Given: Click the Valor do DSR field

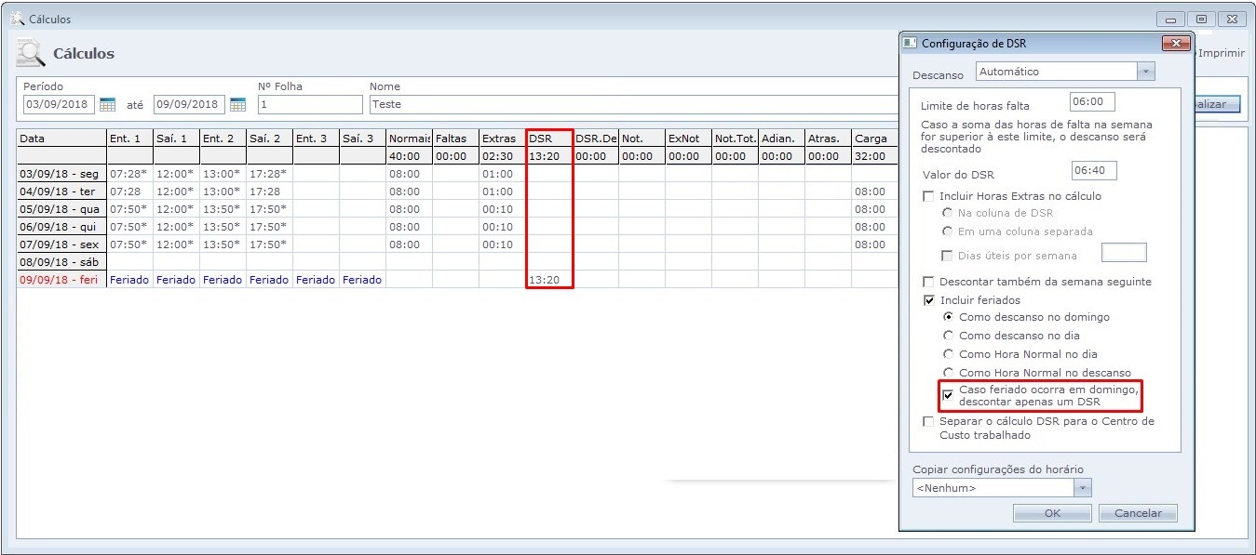Looking at the screenshot, I should [1093, 170].
